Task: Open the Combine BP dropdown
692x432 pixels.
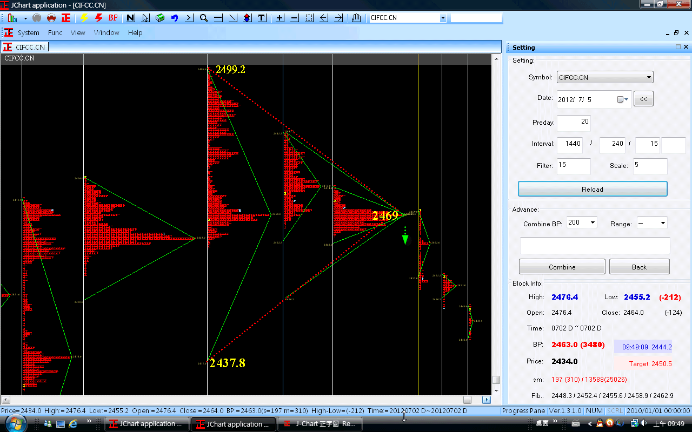Action: coord(582,222)
